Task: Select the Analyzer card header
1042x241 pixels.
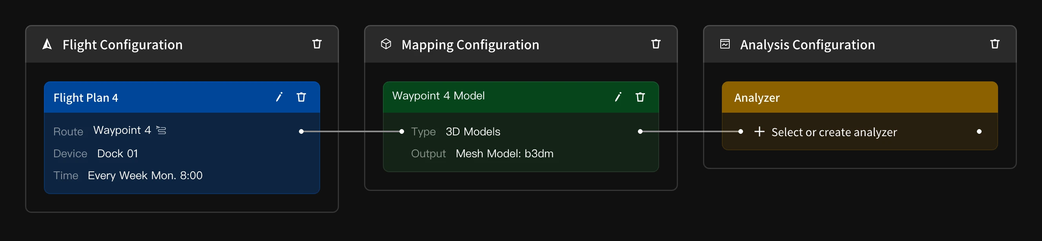Action: [x=860, y=97]
